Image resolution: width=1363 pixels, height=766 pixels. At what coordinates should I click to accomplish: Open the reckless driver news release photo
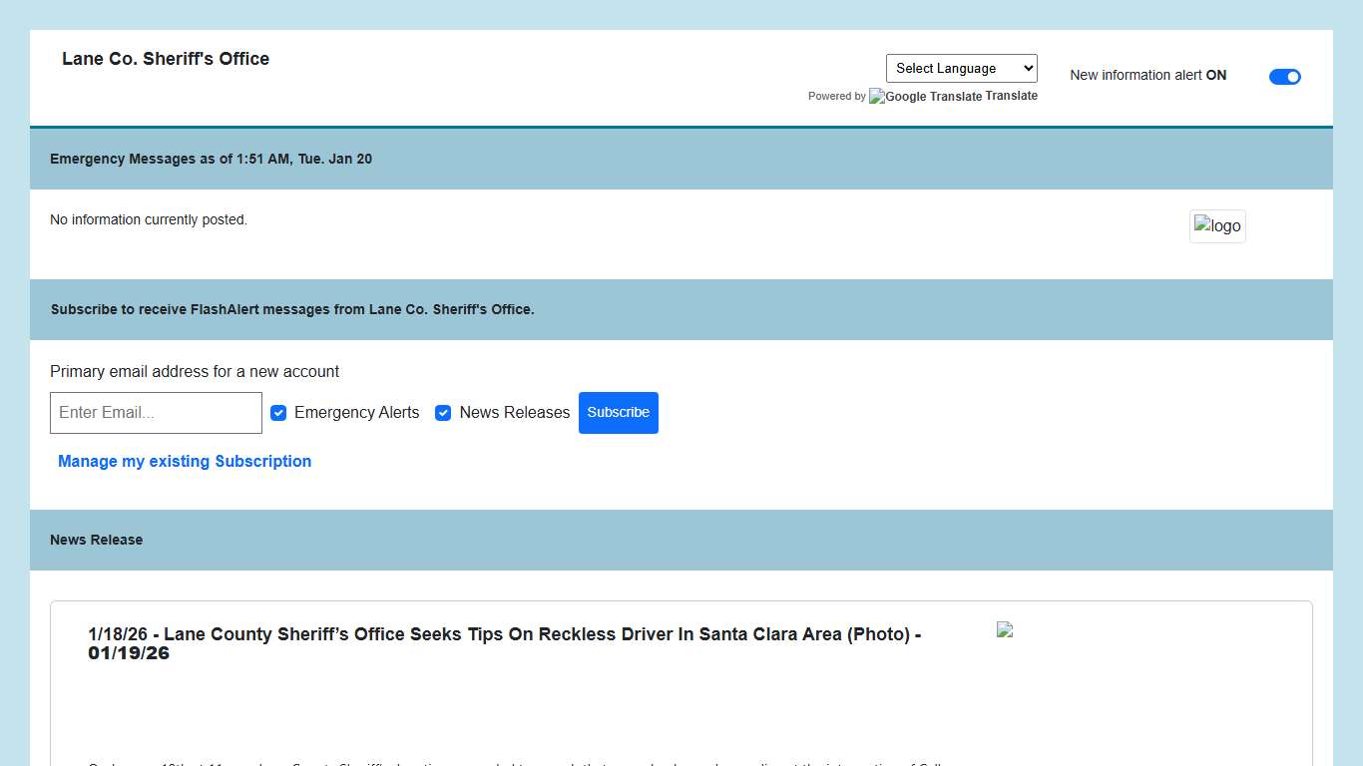(x=1005, y=629)
